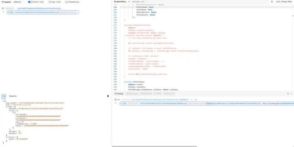Collapse the Sender call tree node
Viewport: 294px width, 147px height.
[x=3, y=8]
